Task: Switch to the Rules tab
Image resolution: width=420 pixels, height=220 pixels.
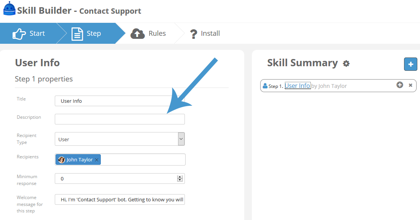Action: [148, 33]
